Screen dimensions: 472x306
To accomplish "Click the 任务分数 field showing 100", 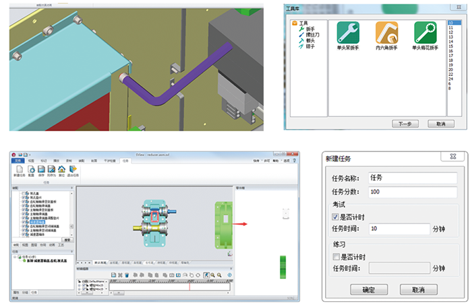I will (x=413, y=192).
